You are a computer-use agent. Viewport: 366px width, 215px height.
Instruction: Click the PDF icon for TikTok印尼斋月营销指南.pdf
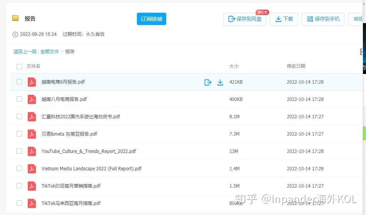[x=32, y=186]
